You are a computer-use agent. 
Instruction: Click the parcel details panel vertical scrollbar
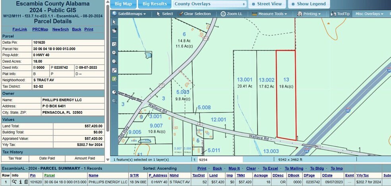click(x=107, y=67)
